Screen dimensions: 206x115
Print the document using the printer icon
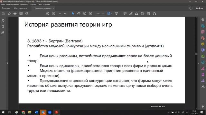15,13
